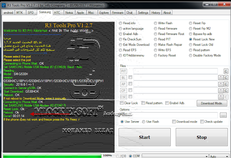Switch to the MTK tab
This screenshot has height=158, width=231.
tap(19, 13)
